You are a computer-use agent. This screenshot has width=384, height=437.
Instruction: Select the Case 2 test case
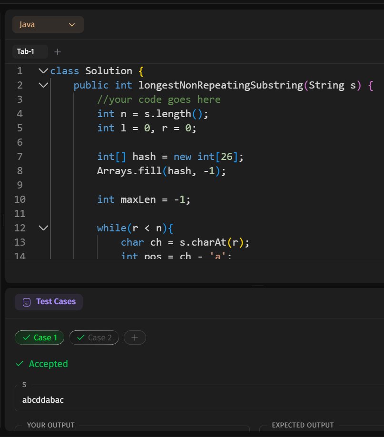pos(94,338)
